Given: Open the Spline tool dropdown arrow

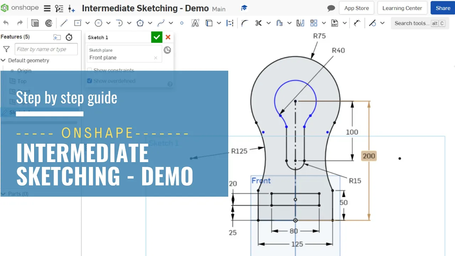Looking at the screenshot, I should 171,23.
